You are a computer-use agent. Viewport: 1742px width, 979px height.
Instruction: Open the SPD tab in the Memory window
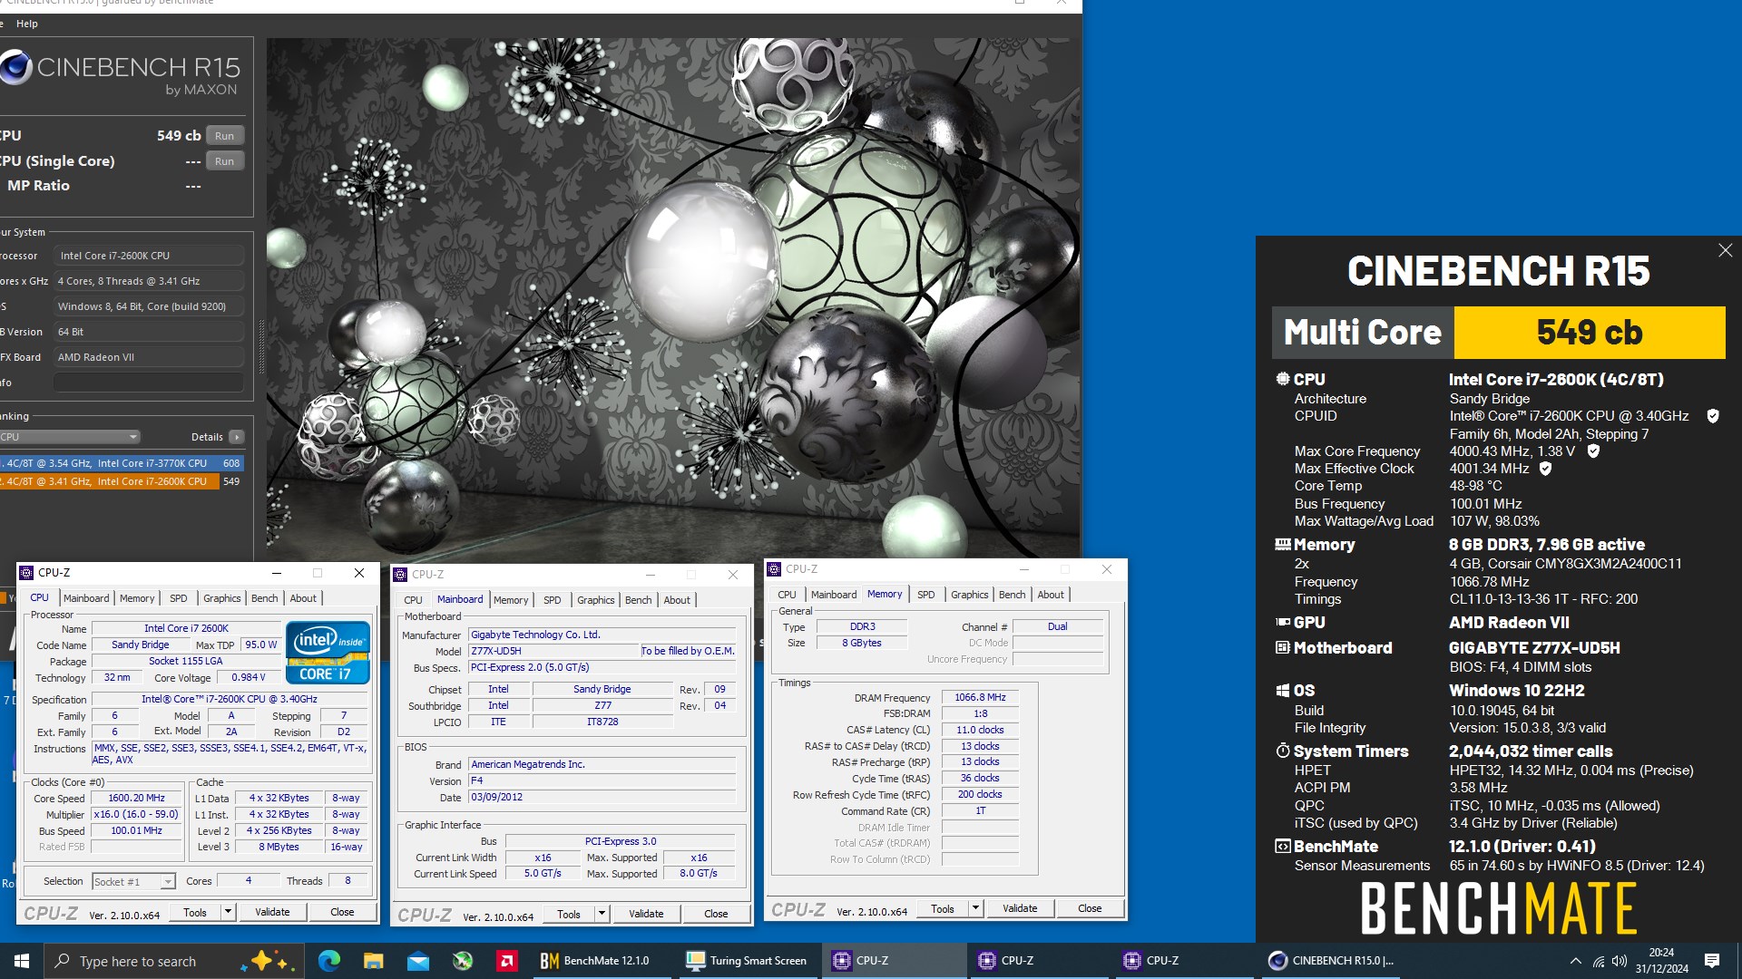click(925, 595)
